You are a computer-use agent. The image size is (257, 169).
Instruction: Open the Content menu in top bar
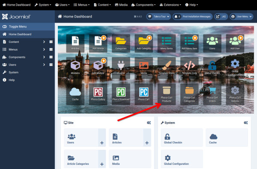(102, 5)
